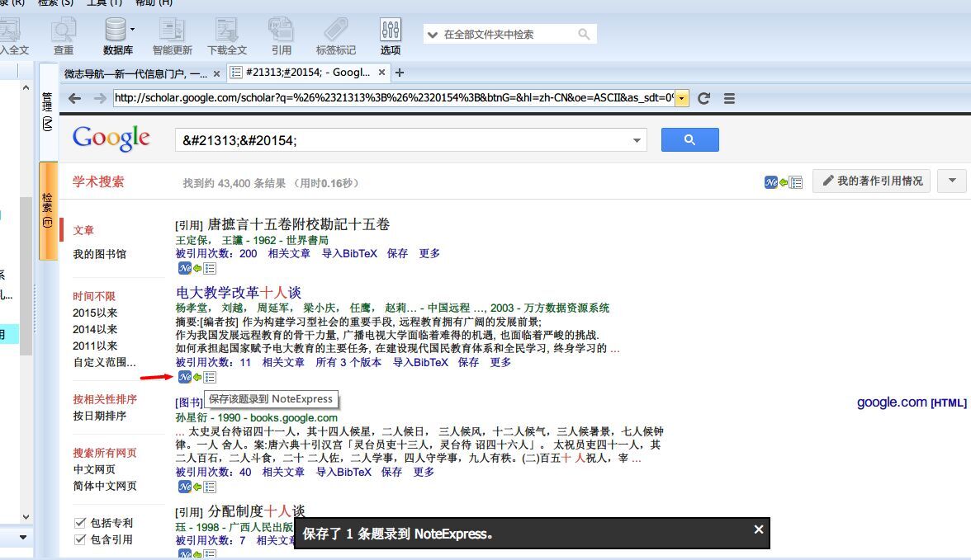Open a new browser tab with plus
Screen dimensions: 971x560
coord(400,73)
